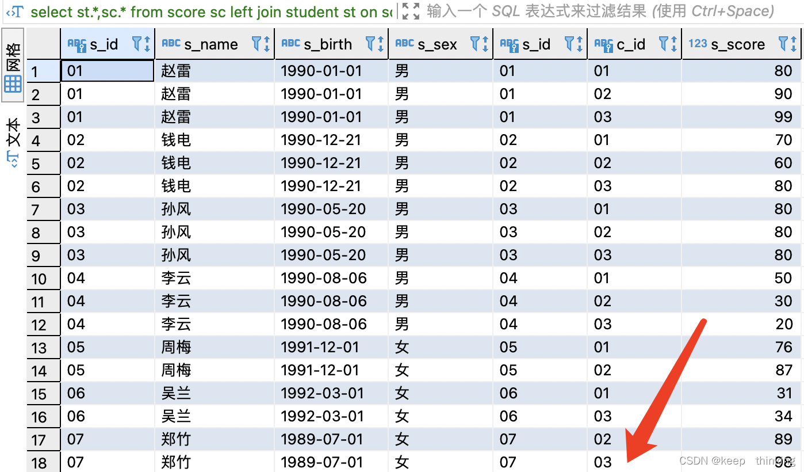Click the filter funnel on the s_sex column
The image size is (804, 472).
click(474, 44)
